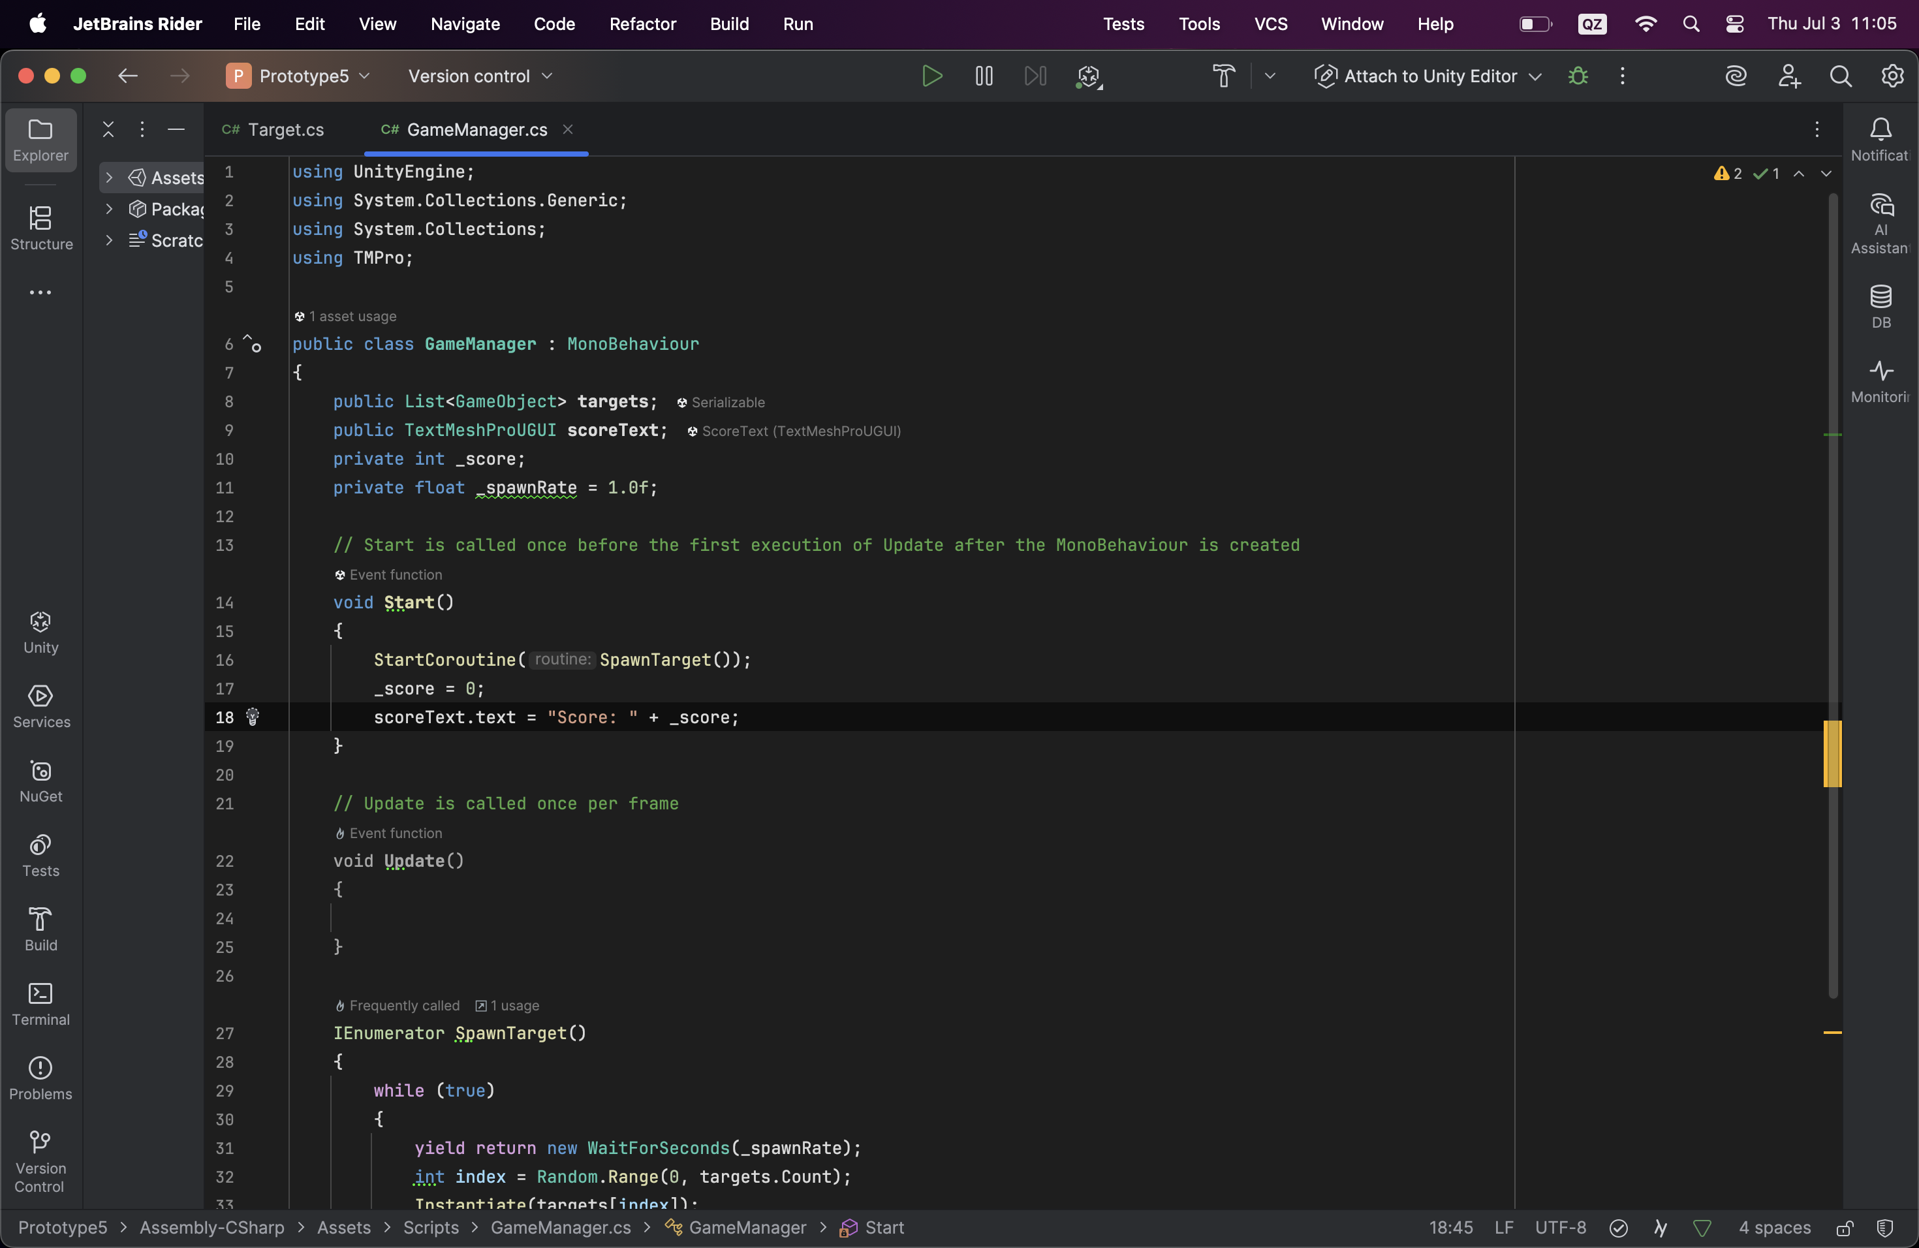The image size is (1919, 1248).
Task: Open the DB tool window
Action: 1880,307
